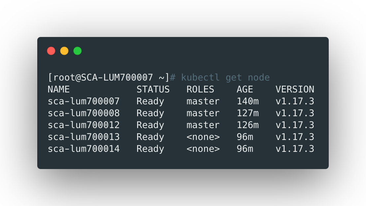Select node name sca-lum700007

(x=84, y=101)
